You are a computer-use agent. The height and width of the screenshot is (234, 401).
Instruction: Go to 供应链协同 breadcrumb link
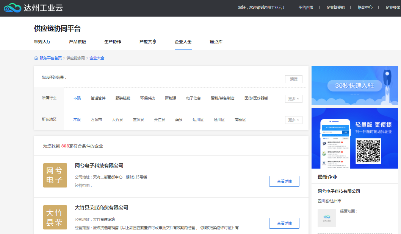(x=75, y=58)
